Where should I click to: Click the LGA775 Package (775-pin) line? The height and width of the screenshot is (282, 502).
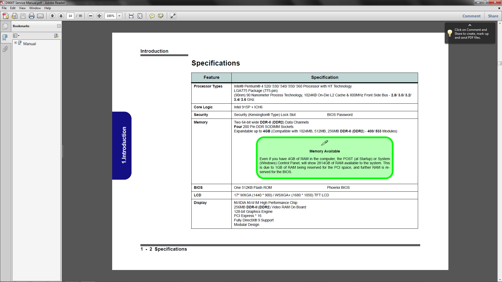256,91
